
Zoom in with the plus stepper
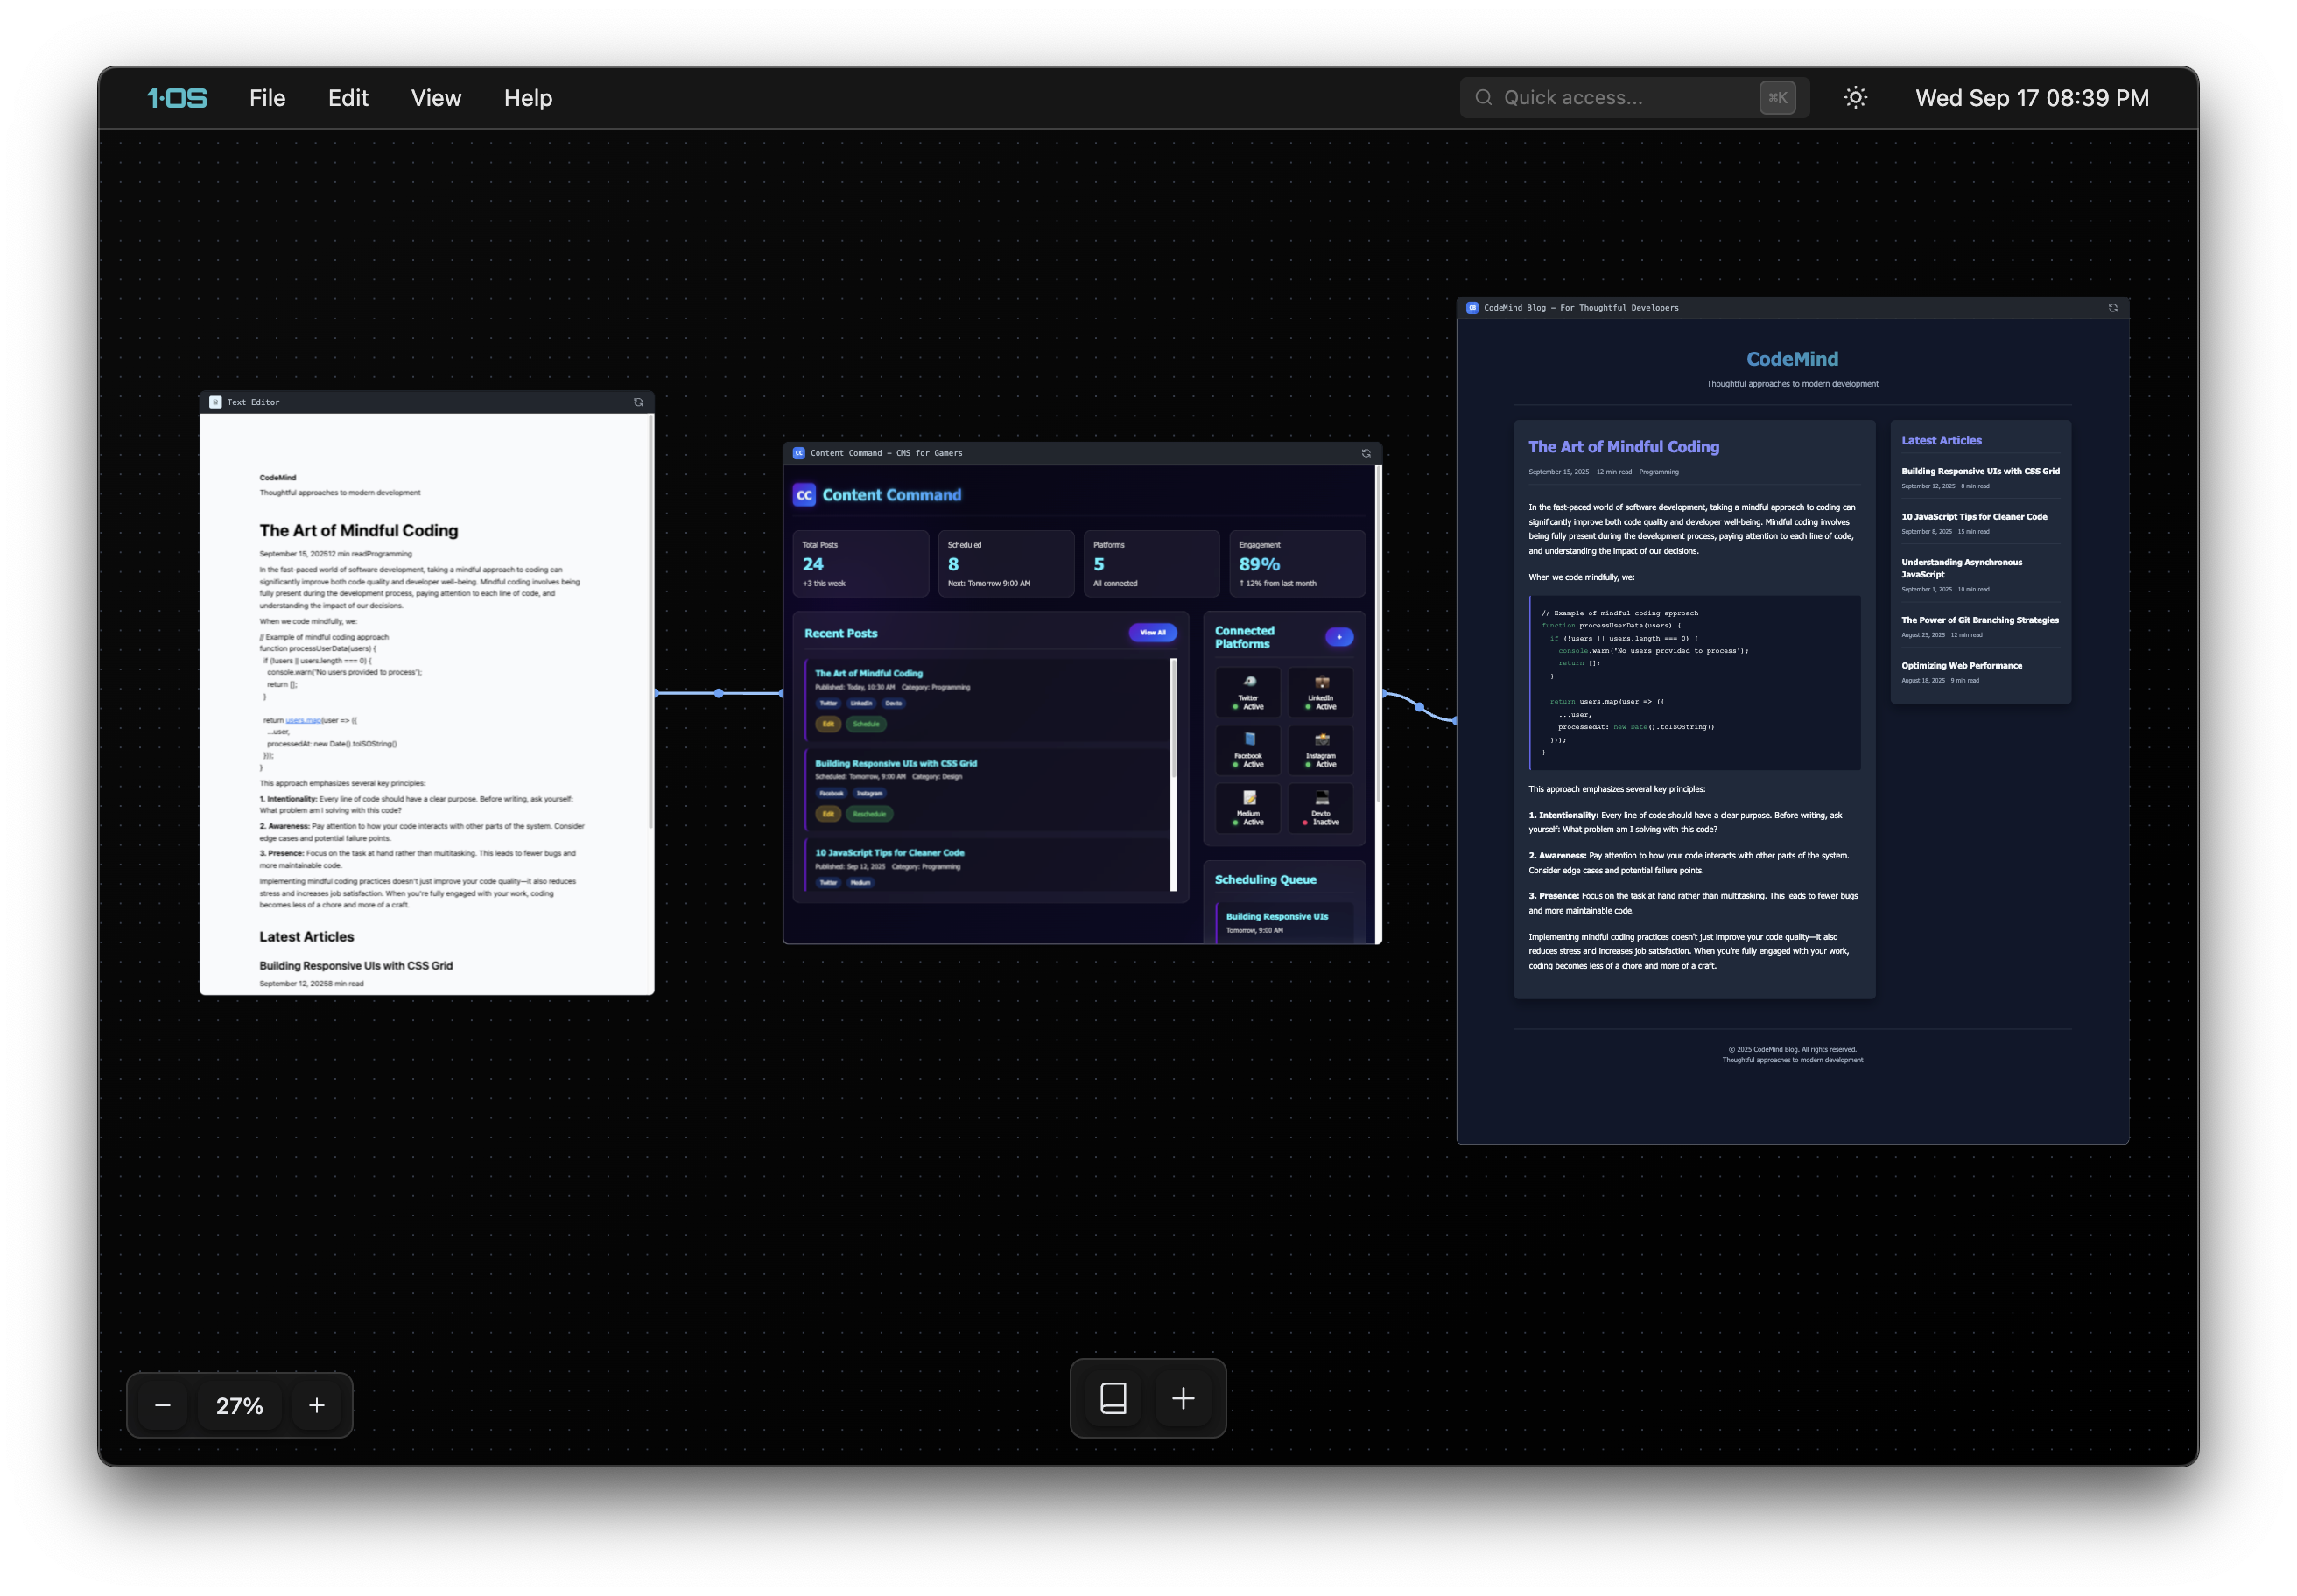point(316,1405)
